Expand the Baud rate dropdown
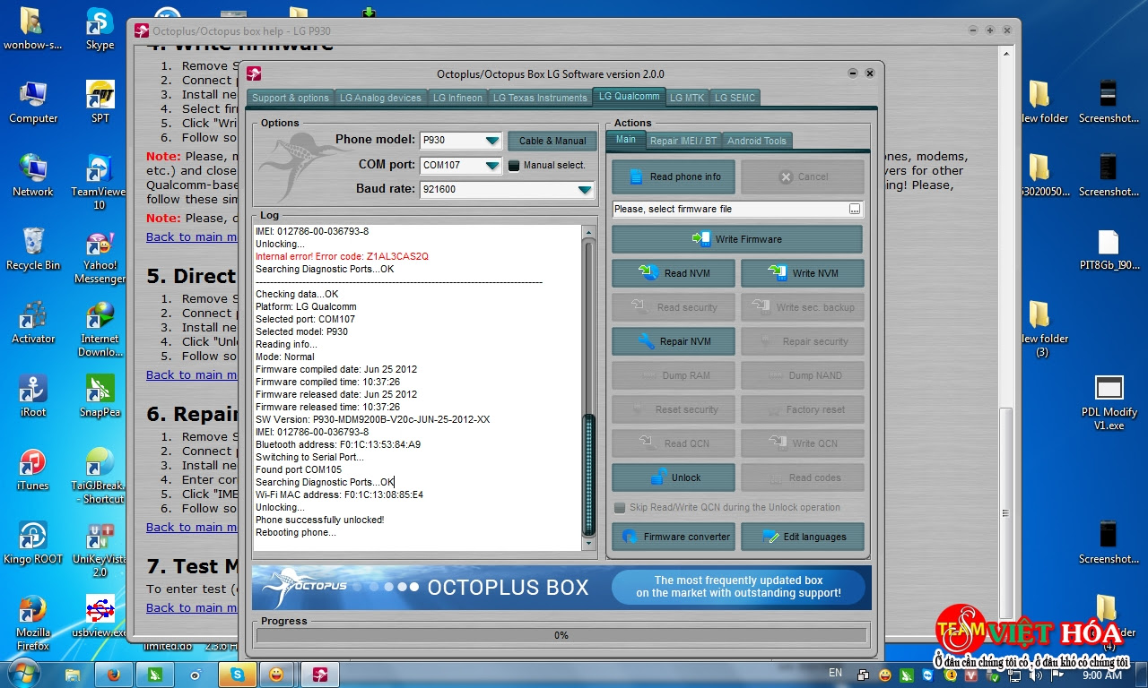Viewport: 1148px width, 688px height. tap(585, 190)
